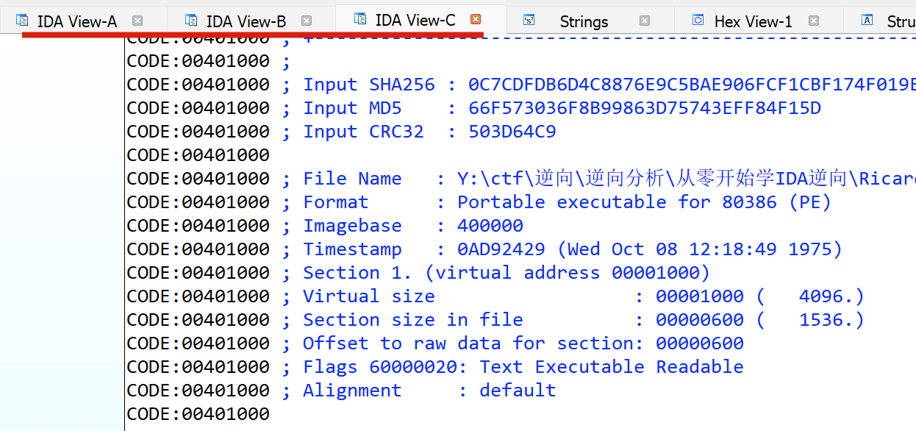Close the IDA View-C tab
This screenshot has width=916, height=431.
click(476, 20)
